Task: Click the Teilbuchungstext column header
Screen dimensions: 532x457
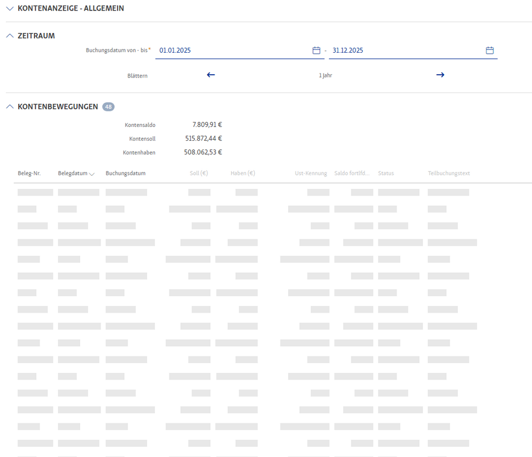Action: [449, 174]
